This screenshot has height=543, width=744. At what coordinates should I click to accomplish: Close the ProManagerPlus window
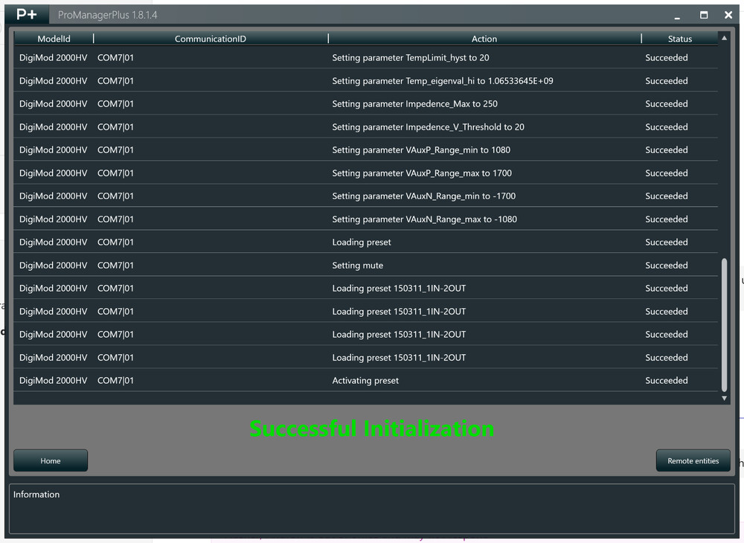(x=728, y=15)
